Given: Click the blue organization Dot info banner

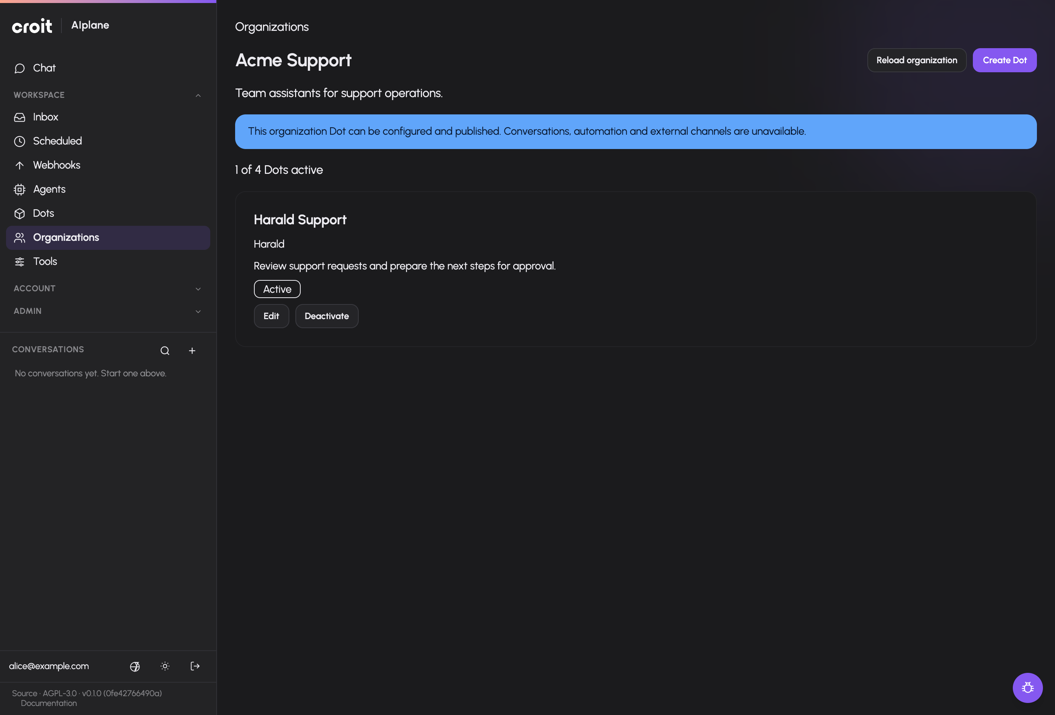Looking at the screenshot, I should 636,131.
